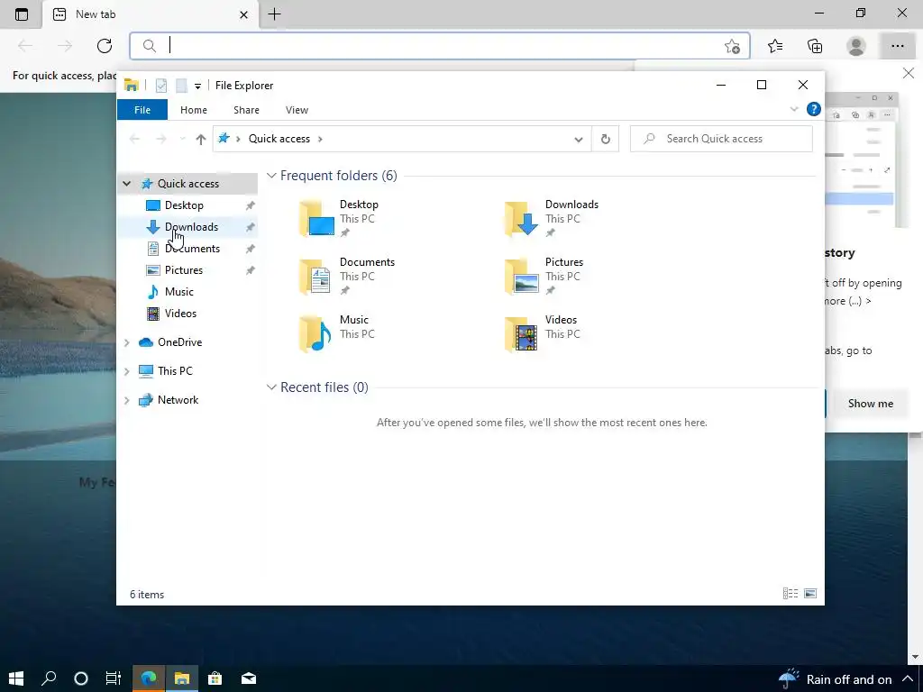Select Pictures in the navigation pane

(x=184, y=270)
